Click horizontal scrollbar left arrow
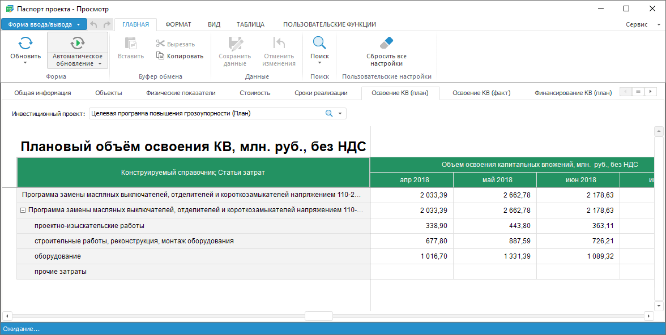 (7, 316)
